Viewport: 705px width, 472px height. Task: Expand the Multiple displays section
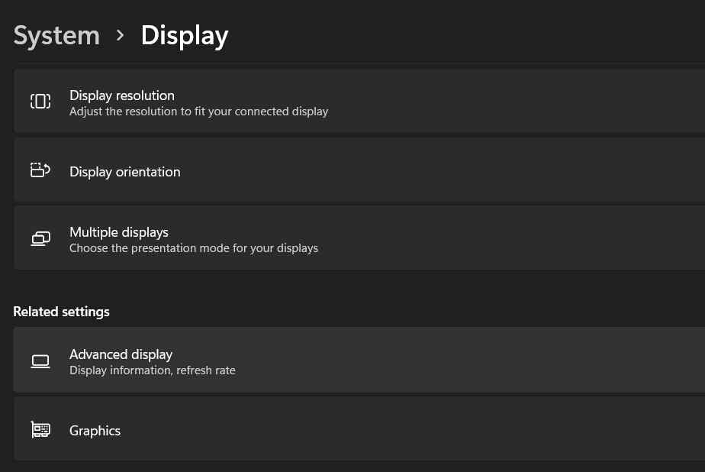(x=359, y=238)
